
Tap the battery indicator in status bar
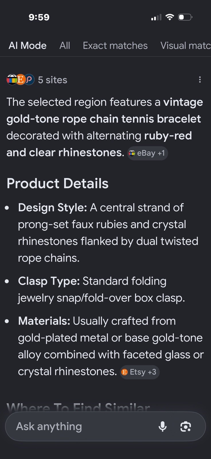(185, 17)
